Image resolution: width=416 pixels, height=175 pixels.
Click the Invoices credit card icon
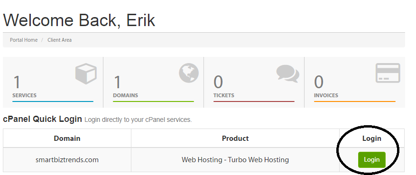click(x=388, y=73)
